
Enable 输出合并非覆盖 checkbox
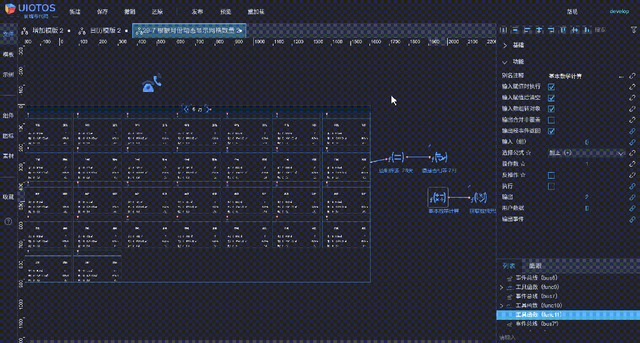[x=551, y=120]
